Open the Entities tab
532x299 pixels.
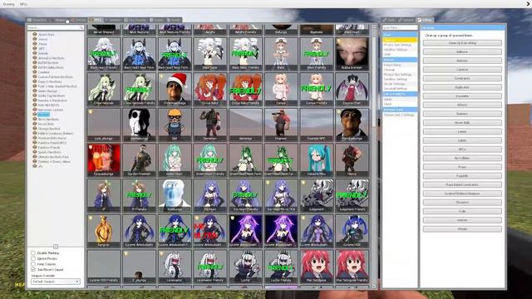point(78,20)
